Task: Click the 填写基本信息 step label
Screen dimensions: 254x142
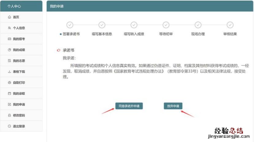Action: pos(102,34)
